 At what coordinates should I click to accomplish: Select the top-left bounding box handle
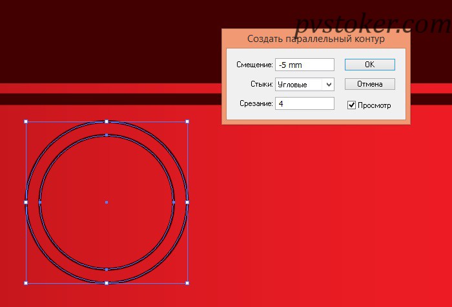click(x=26, y=122)
